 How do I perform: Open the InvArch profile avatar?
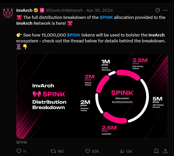click(x=8, y=13)
